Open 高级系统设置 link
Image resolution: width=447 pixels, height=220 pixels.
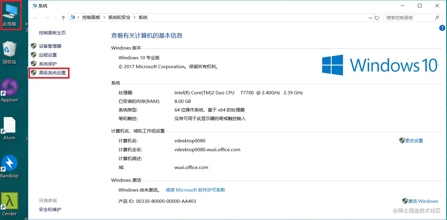pos(52,73)
